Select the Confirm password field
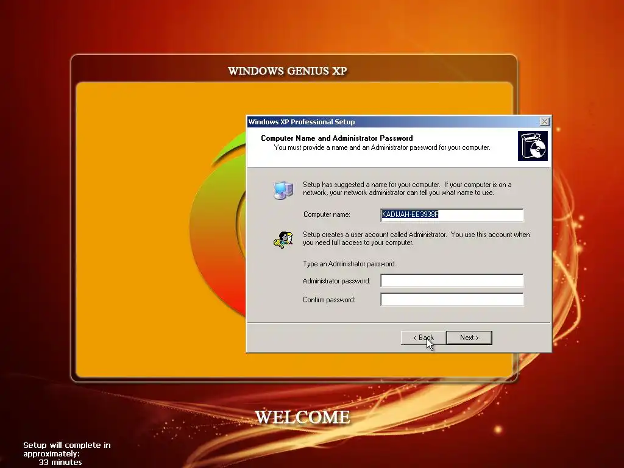 pos(452,300)
